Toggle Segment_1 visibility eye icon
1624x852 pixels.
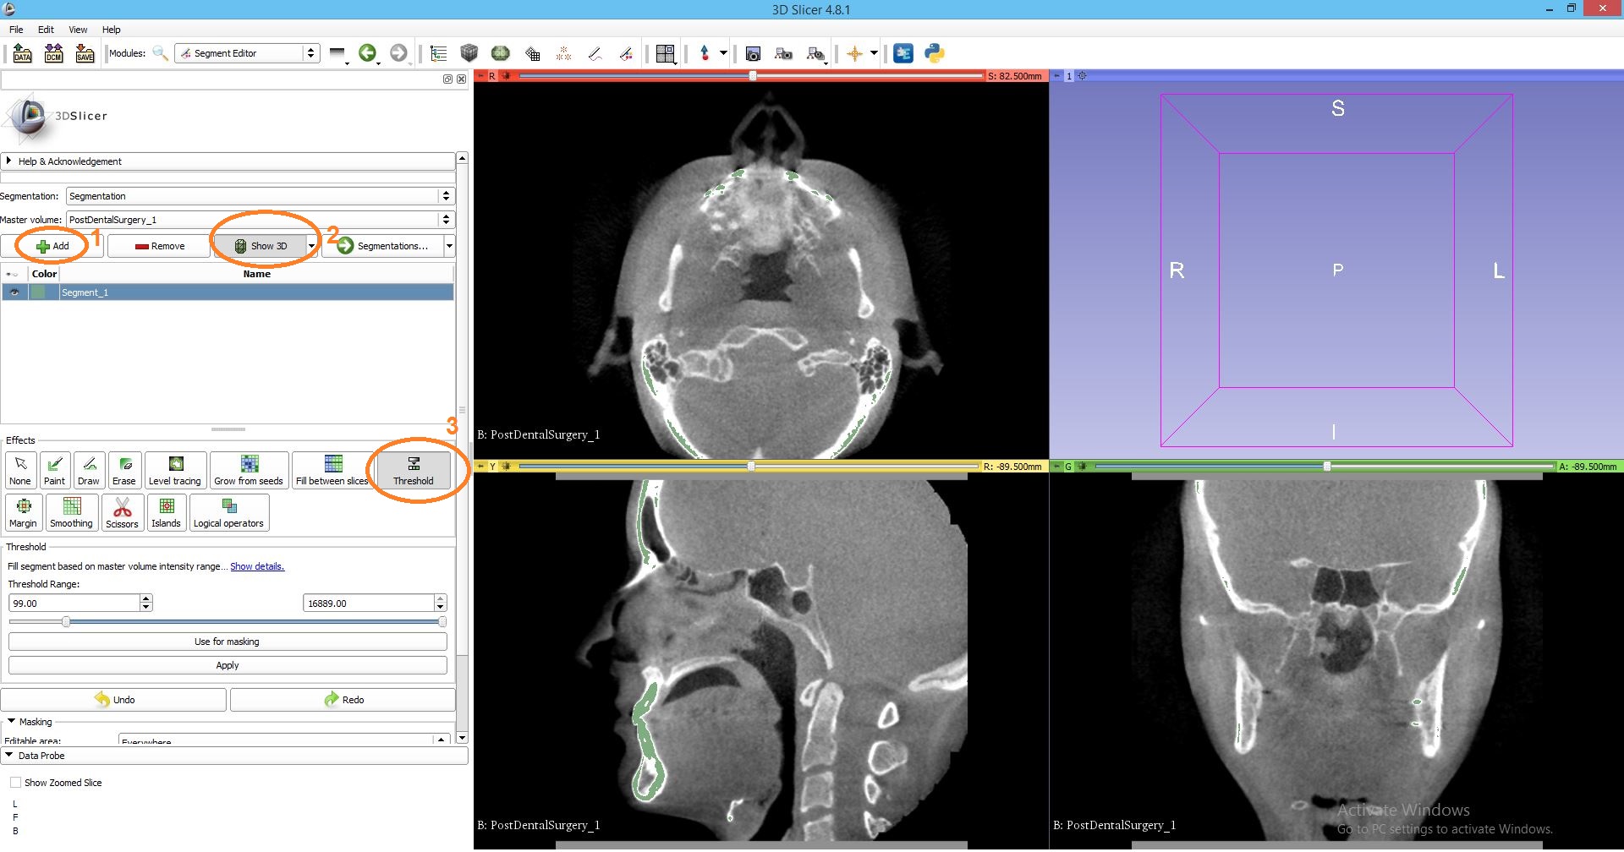pos(14,292)
